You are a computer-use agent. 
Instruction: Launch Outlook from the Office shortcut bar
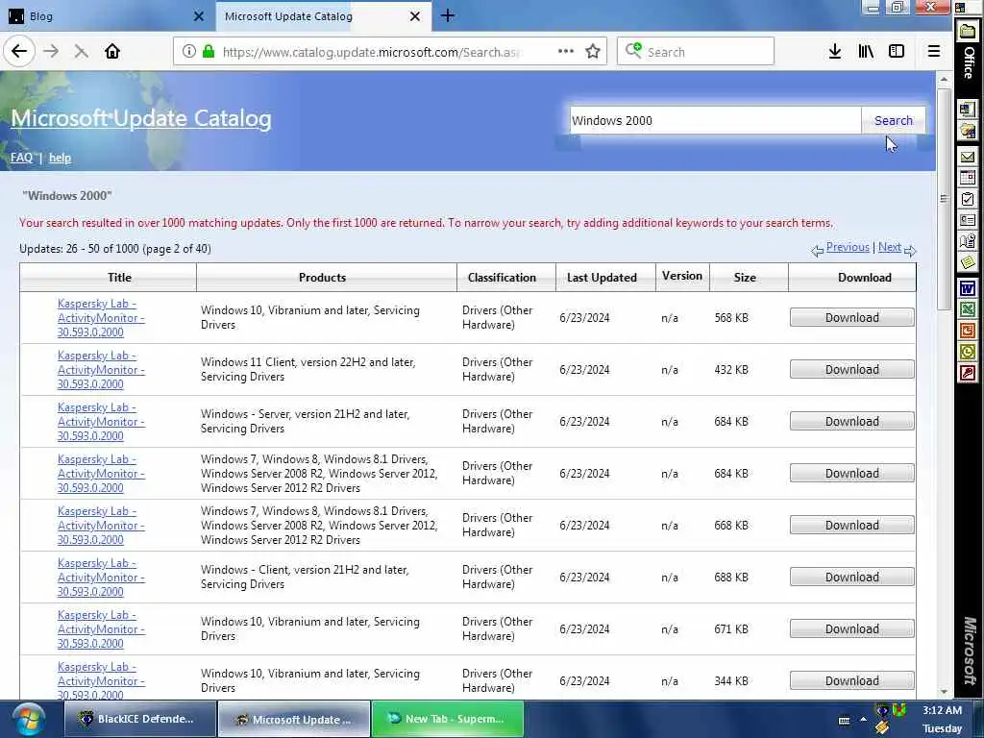[x=968, y=352]
